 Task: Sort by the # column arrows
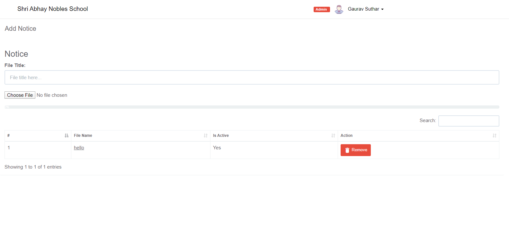click(67, 136)
